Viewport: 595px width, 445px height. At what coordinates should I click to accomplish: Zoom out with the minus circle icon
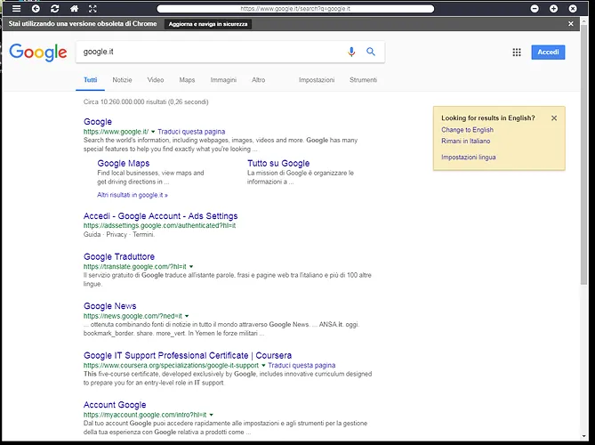click(x=535, y=8)
